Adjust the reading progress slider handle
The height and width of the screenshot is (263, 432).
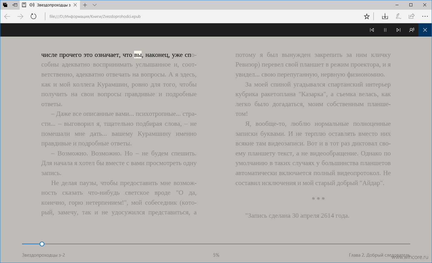pyautogui.click(x=42, y=244)
